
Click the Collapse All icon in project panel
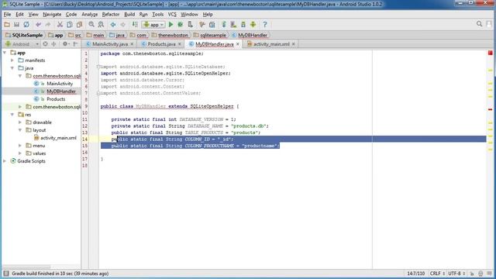point(53,44)
